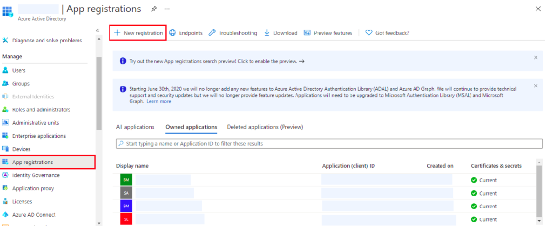Open the more options ellipsis in title
The width and height of the screenshot is (553, 226).
click(167, 9)
